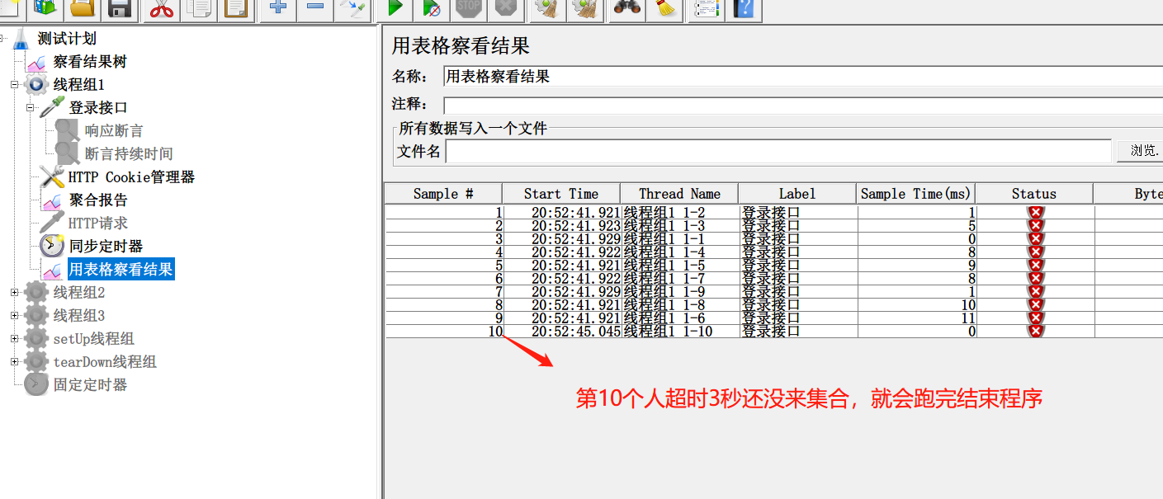Click the grey gear icon of 线程组3
The width and height of the screenshot is (1163, 499).
tap(36, 315)
